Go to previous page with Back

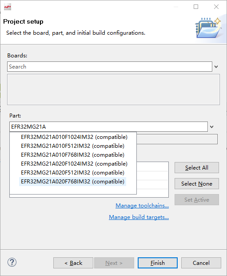tap(73, 263)
